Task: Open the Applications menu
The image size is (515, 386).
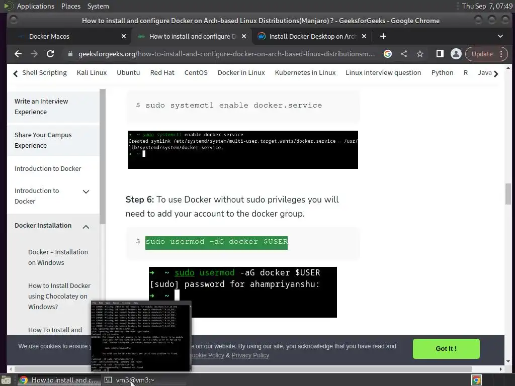Action: click(x=36, y=6)
